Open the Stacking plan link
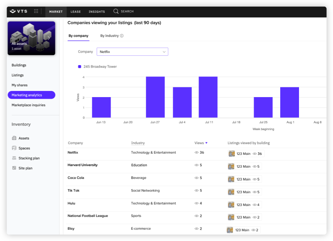 29,158
